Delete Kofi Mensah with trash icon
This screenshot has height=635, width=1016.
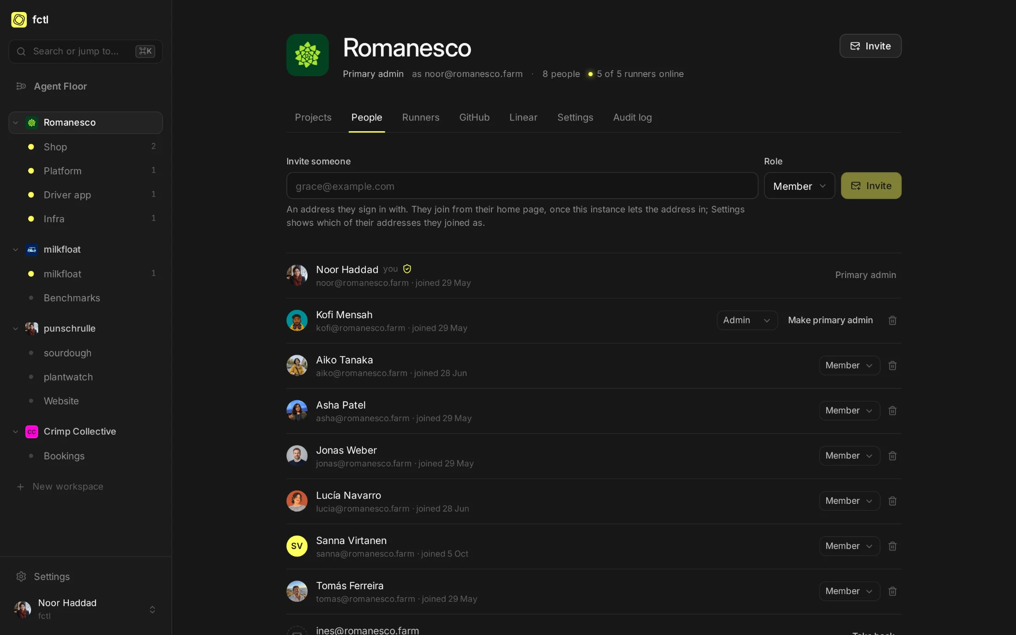pos(892,320)
